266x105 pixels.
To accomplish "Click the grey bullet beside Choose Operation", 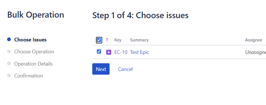I will 9,51.
